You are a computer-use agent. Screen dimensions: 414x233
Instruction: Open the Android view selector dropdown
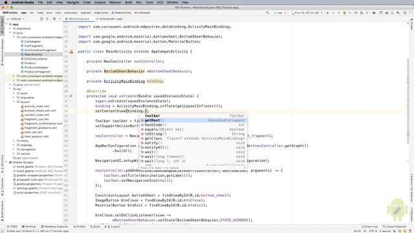[x=16, y=19]
